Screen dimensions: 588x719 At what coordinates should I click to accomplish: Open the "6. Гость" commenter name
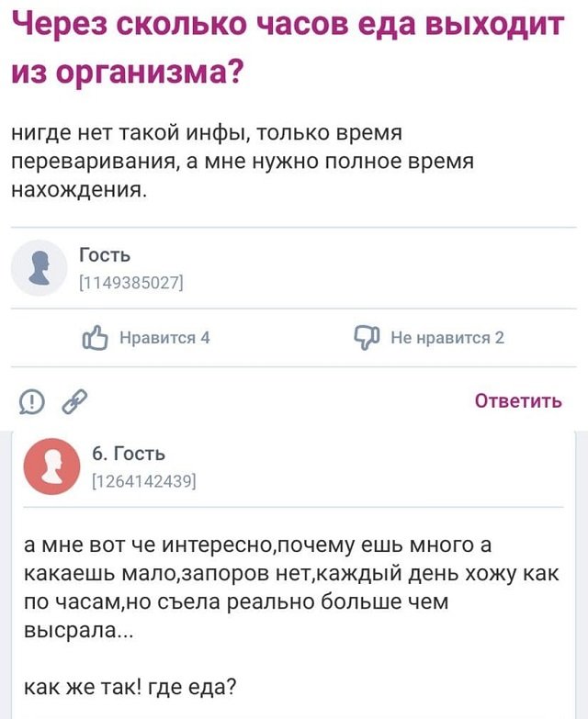(129, 453)
